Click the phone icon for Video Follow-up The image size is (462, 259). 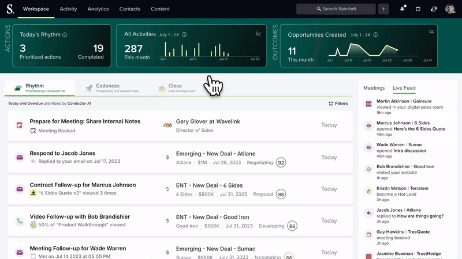point(20,221)
